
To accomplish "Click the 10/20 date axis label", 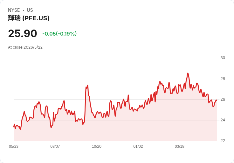I will tap(97, 146).
